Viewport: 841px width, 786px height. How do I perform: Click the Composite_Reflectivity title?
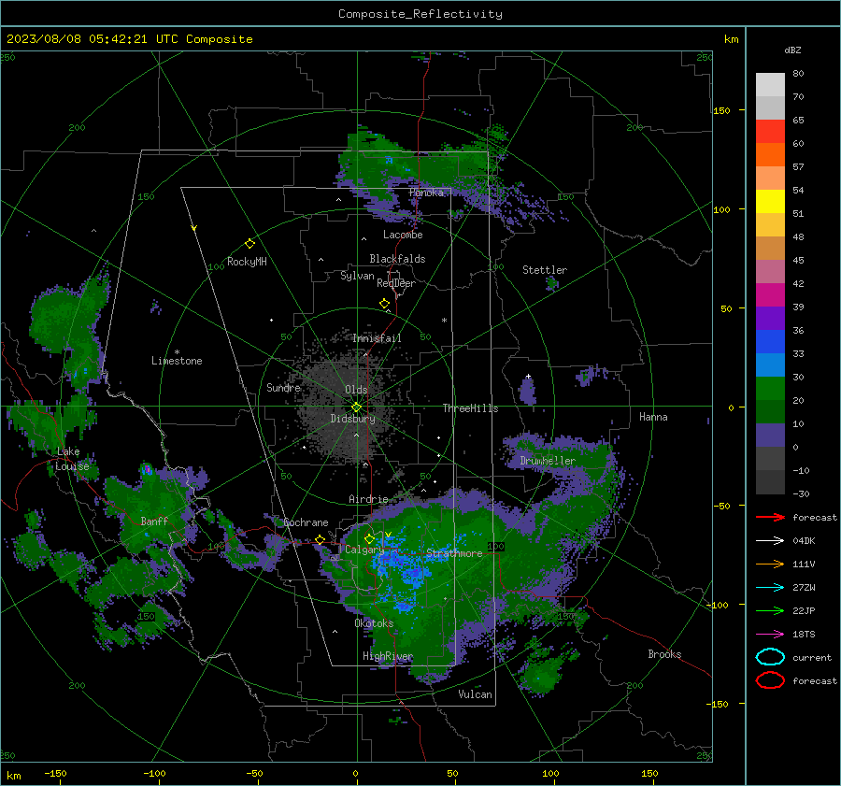click(x=420, y=14)
